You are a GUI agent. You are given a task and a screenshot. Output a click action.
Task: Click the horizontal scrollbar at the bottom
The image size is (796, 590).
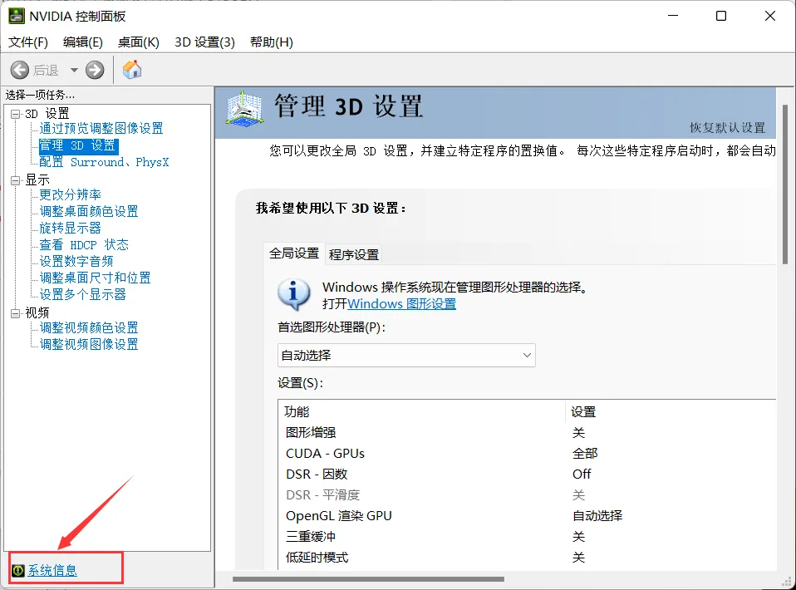pos(369,579)
